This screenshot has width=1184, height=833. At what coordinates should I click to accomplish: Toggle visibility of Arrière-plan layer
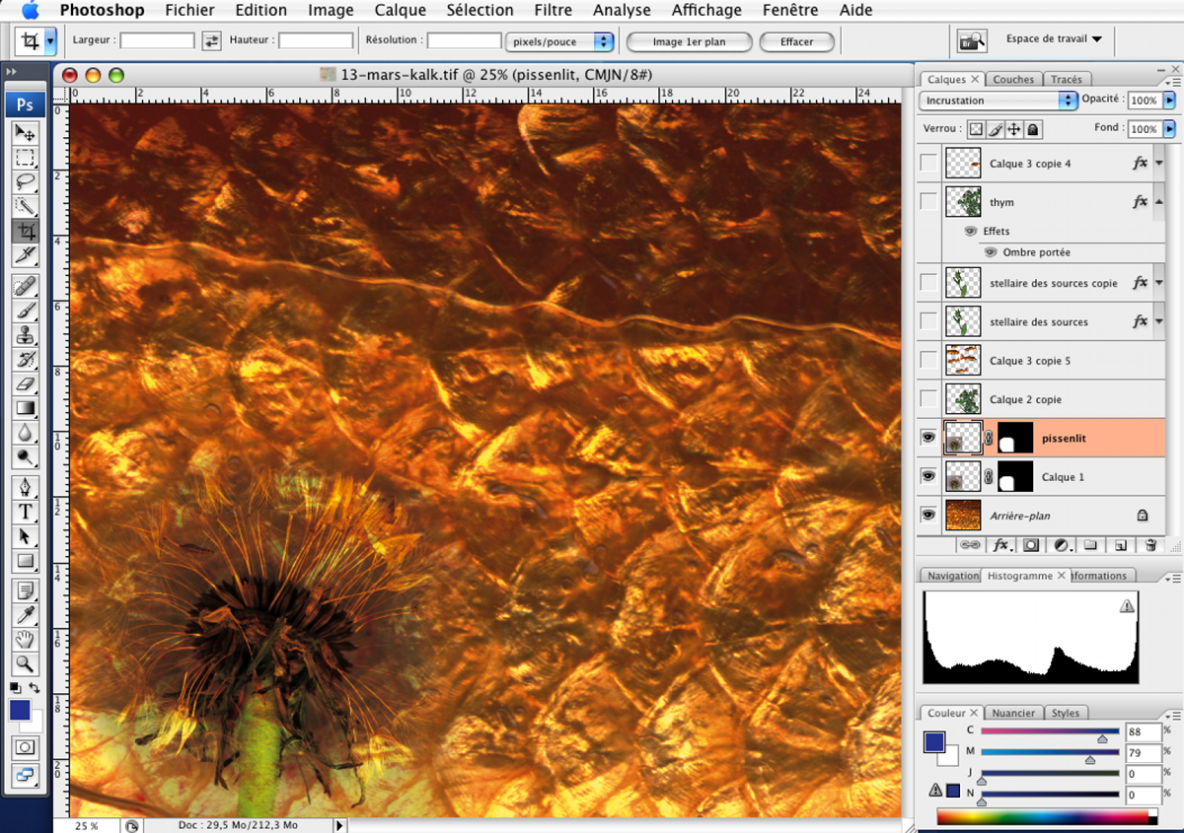(x=928, y=515)
